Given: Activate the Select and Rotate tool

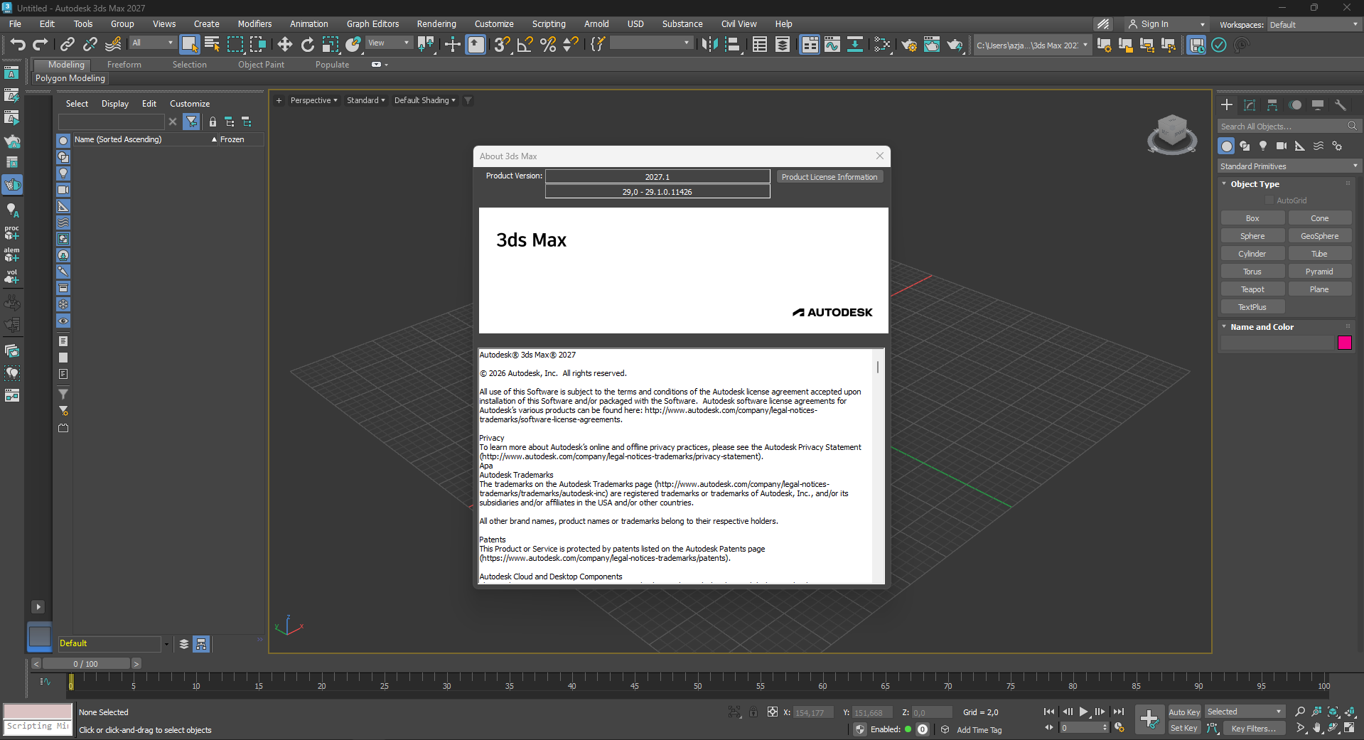Looking at the screenshot, I should click(308, 45).
